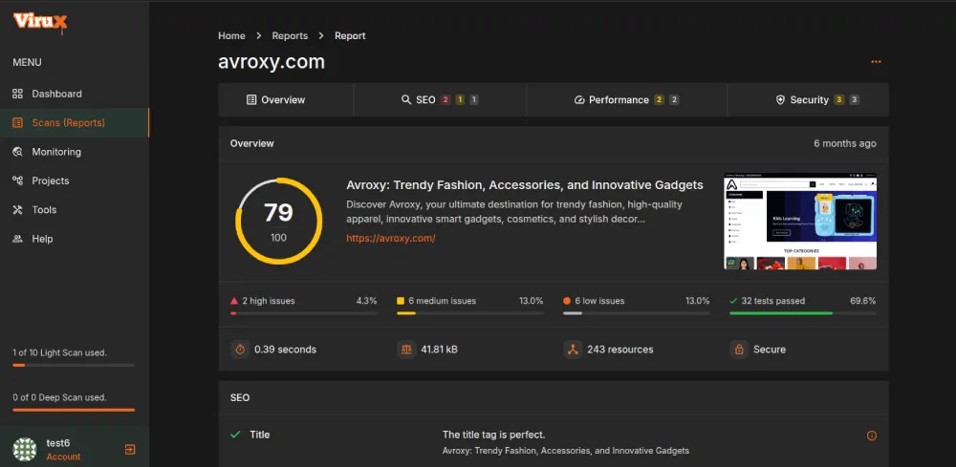Click the avroxy.com website screenshot thumbnail
This screenshot has width=956, height=467.
(800, 222)
